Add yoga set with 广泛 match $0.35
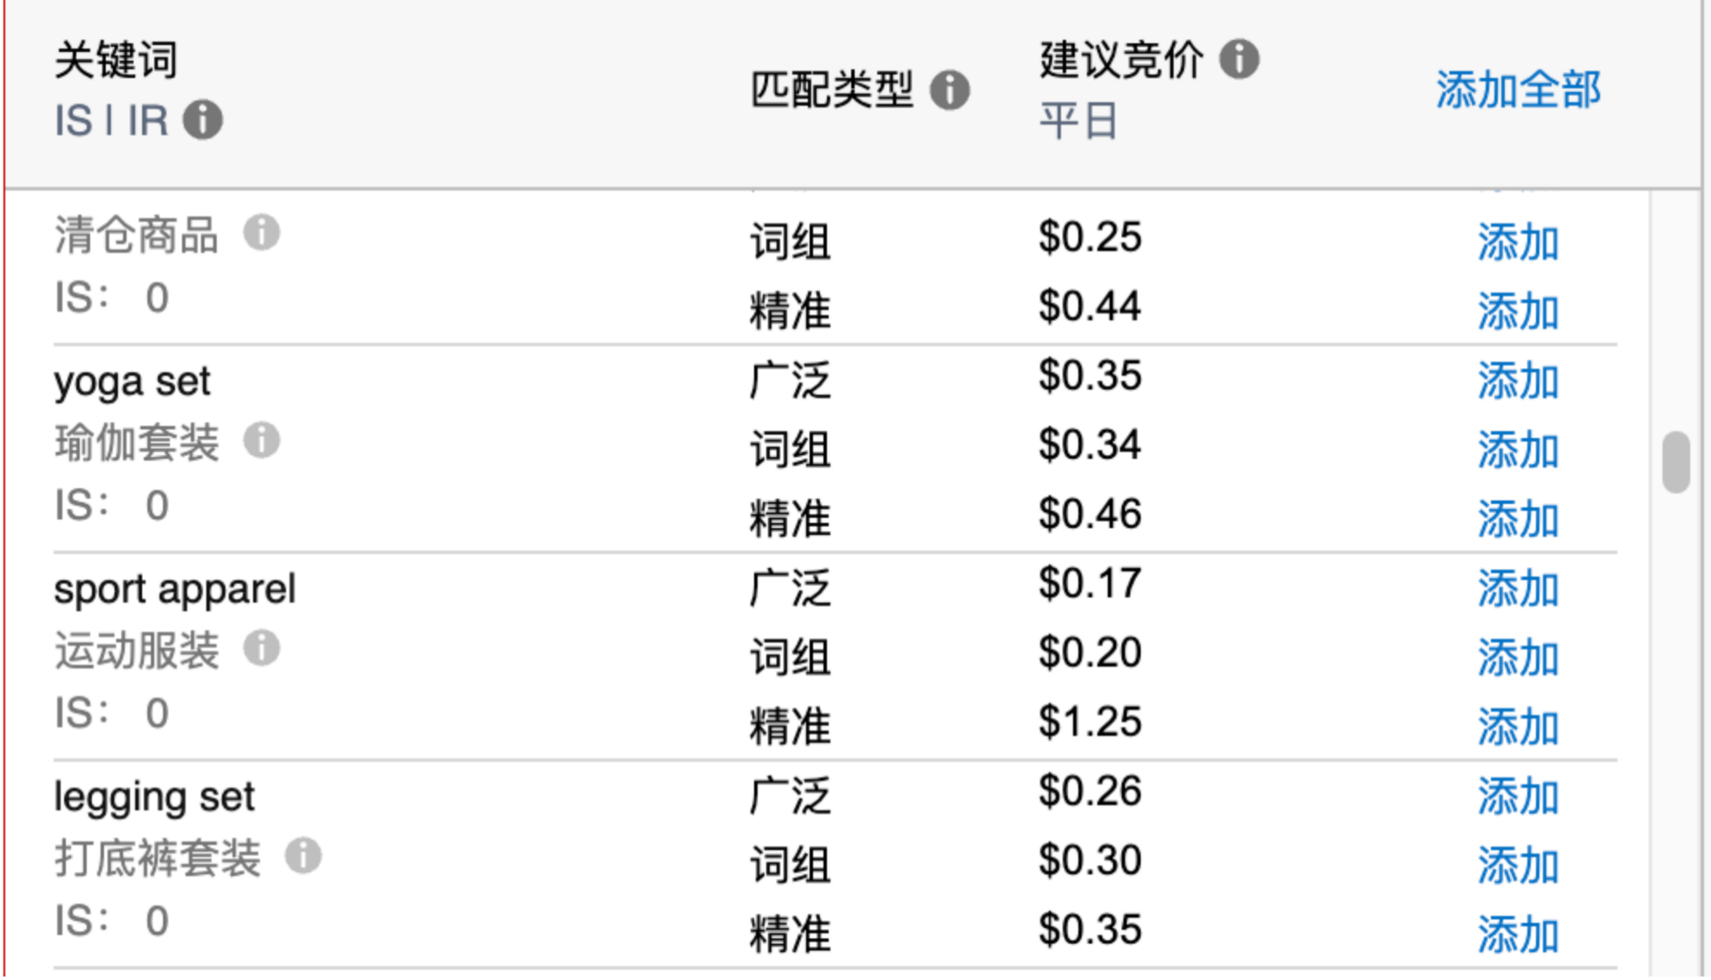Viewport: 1711px width, 980px height. 1518,382
